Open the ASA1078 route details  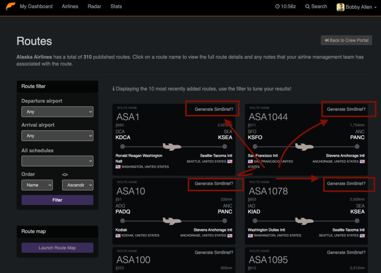point(268,192)
